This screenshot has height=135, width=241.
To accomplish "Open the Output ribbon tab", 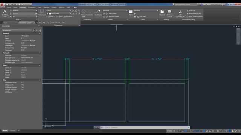I will 54,7.
